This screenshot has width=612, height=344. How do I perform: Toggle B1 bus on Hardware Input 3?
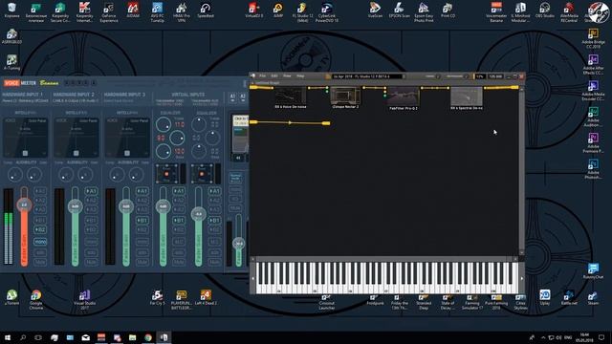142,221
